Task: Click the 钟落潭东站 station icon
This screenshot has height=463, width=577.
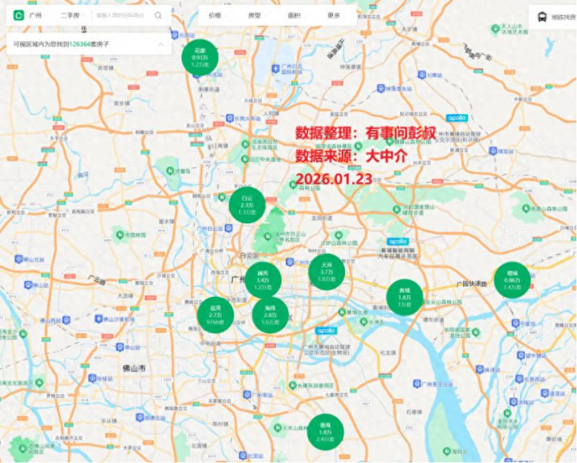Action: pos(381,89)
